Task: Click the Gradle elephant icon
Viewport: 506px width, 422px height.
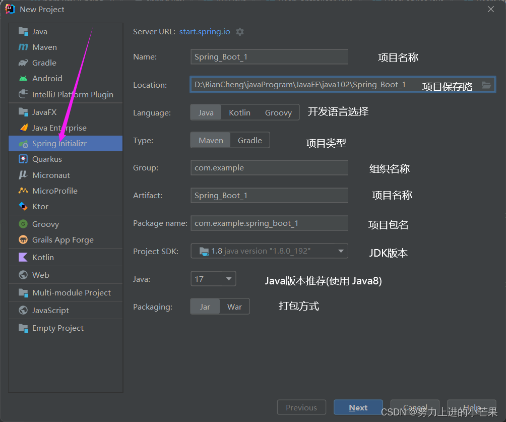Action: coord(23,63)
